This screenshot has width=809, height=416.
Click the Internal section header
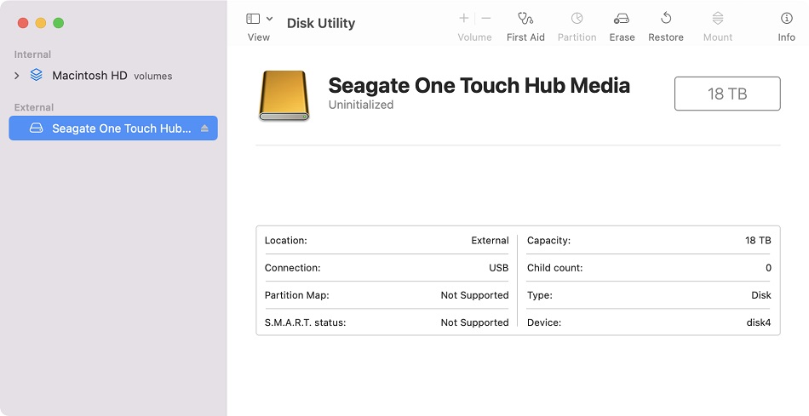32,54
